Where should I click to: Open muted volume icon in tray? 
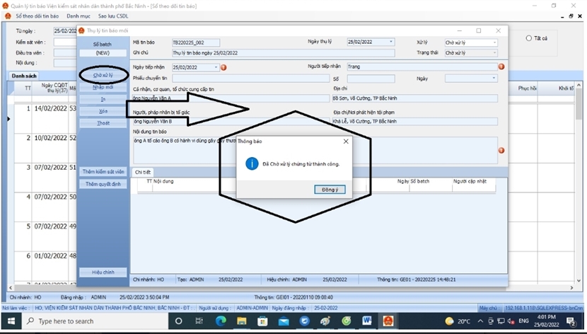pos(511,321)
